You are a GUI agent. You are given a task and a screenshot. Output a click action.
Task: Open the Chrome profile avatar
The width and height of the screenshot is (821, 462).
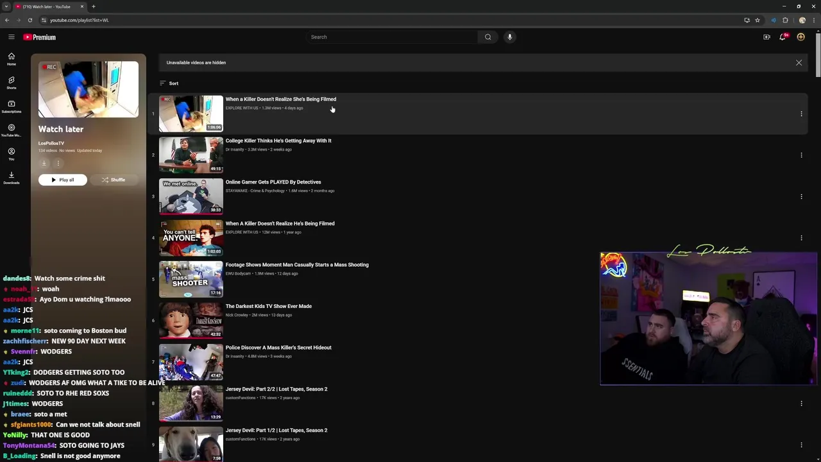[802, 20]
